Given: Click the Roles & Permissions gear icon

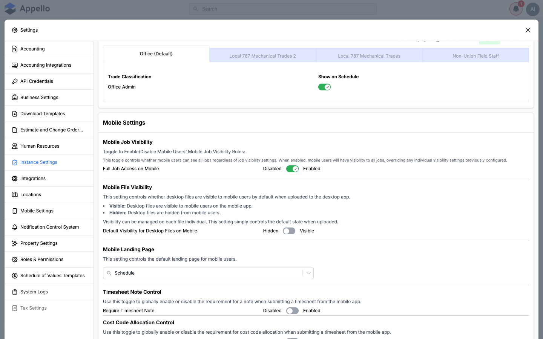Looking at the screenshot, I should [15, 260].
